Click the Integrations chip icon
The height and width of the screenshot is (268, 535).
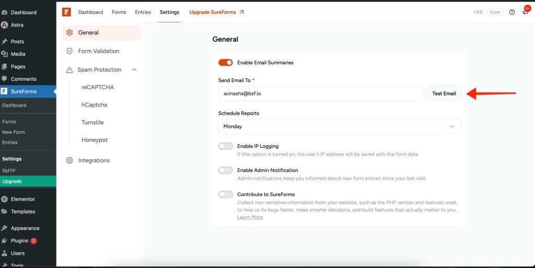click(x=69, y=160)
